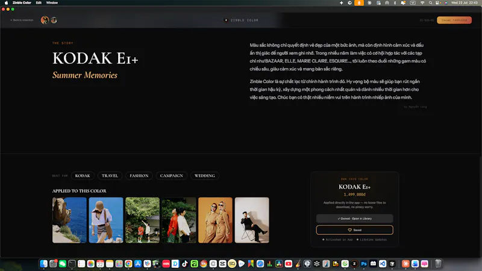The width and height of the screenshot is (482, 271).
Task: Open Siri from the menu bar
Action: [446, 3]
